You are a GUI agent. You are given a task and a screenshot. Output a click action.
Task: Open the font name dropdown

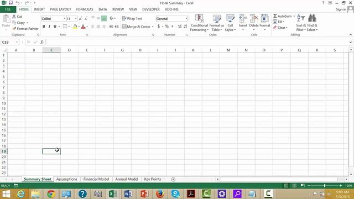click(64, 19)
